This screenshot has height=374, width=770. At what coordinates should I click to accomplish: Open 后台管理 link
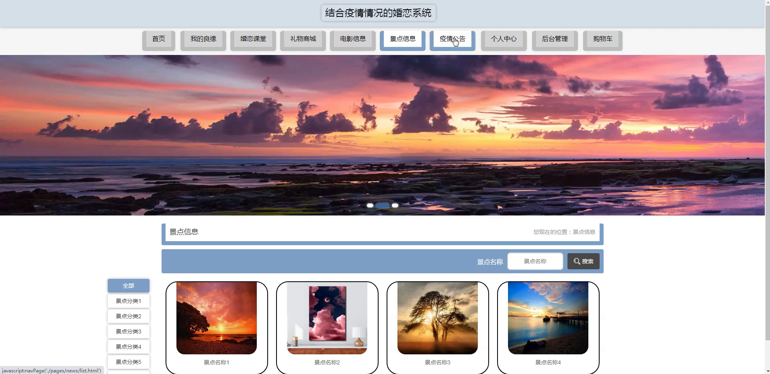555,41
